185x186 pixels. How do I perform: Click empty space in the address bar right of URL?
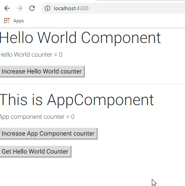click(137, 8)
